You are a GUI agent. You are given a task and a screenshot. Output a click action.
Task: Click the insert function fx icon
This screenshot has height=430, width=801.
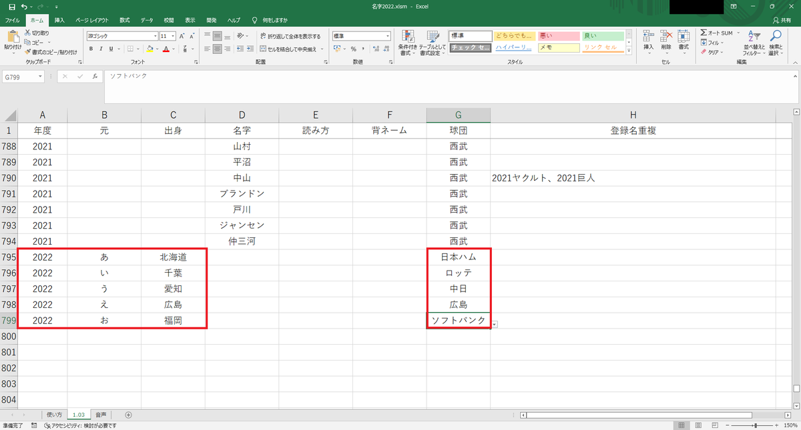[95, 77]
